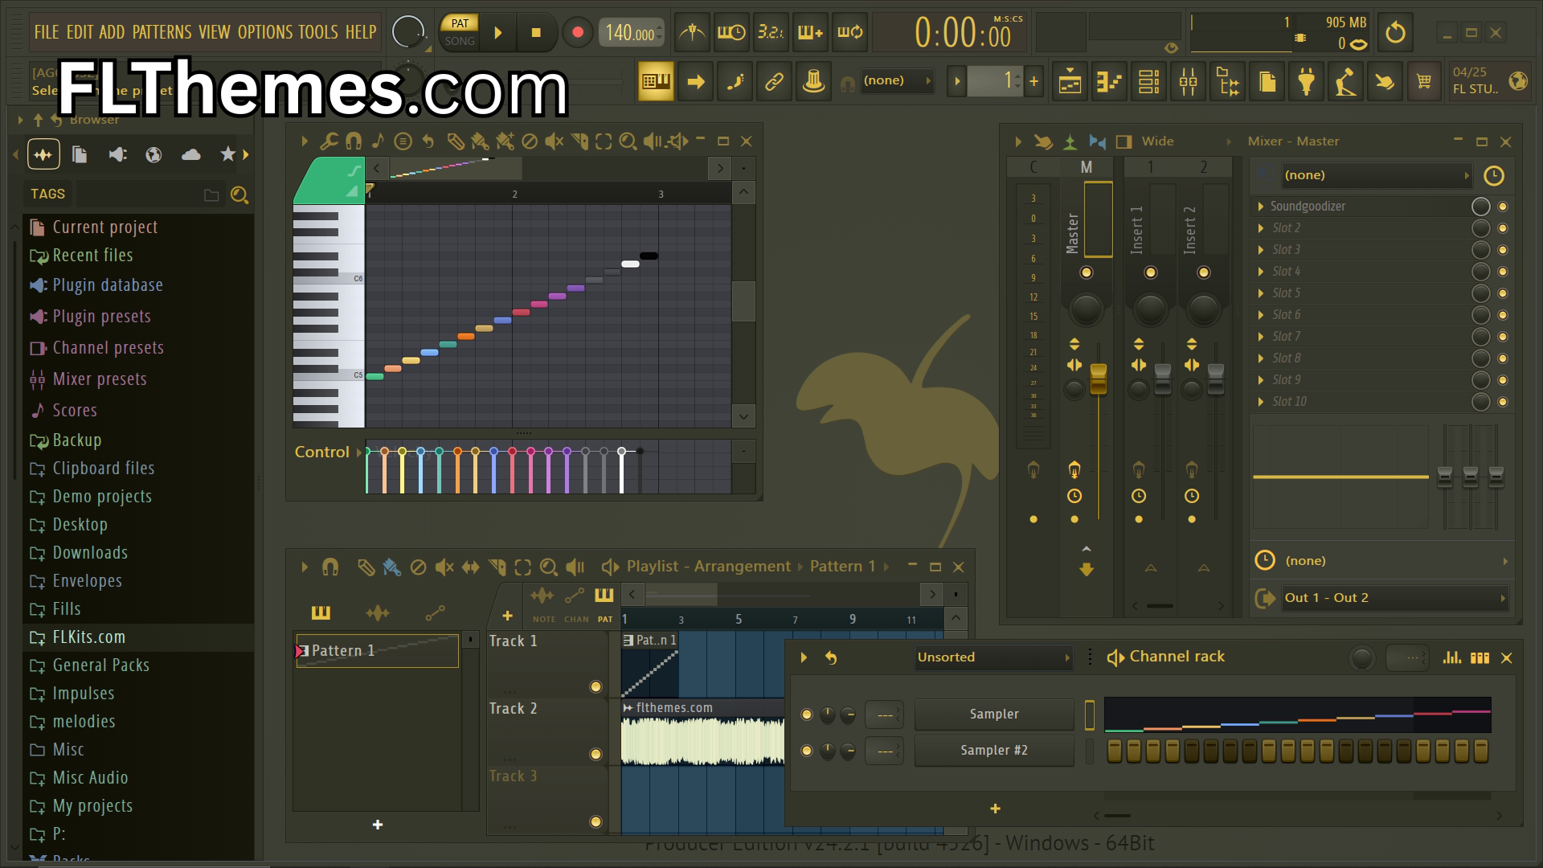Viewport: 1543px width, 868px height.
Task: Open the browser search magnifier
Action: [239, 194]
